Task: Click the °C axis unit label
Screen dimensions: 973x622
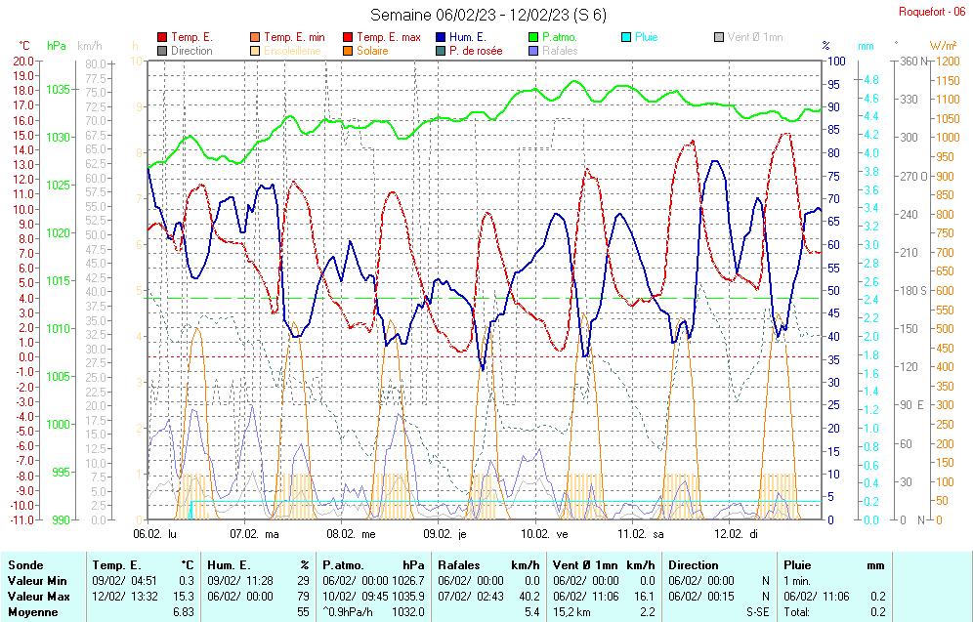Action: (23, 46)
